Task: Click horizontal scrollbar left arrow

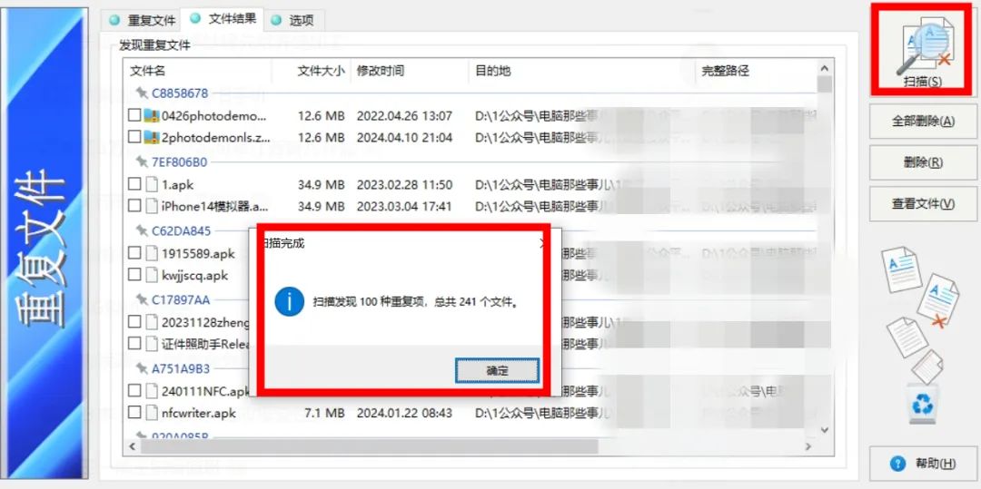Action: point(132,446)
